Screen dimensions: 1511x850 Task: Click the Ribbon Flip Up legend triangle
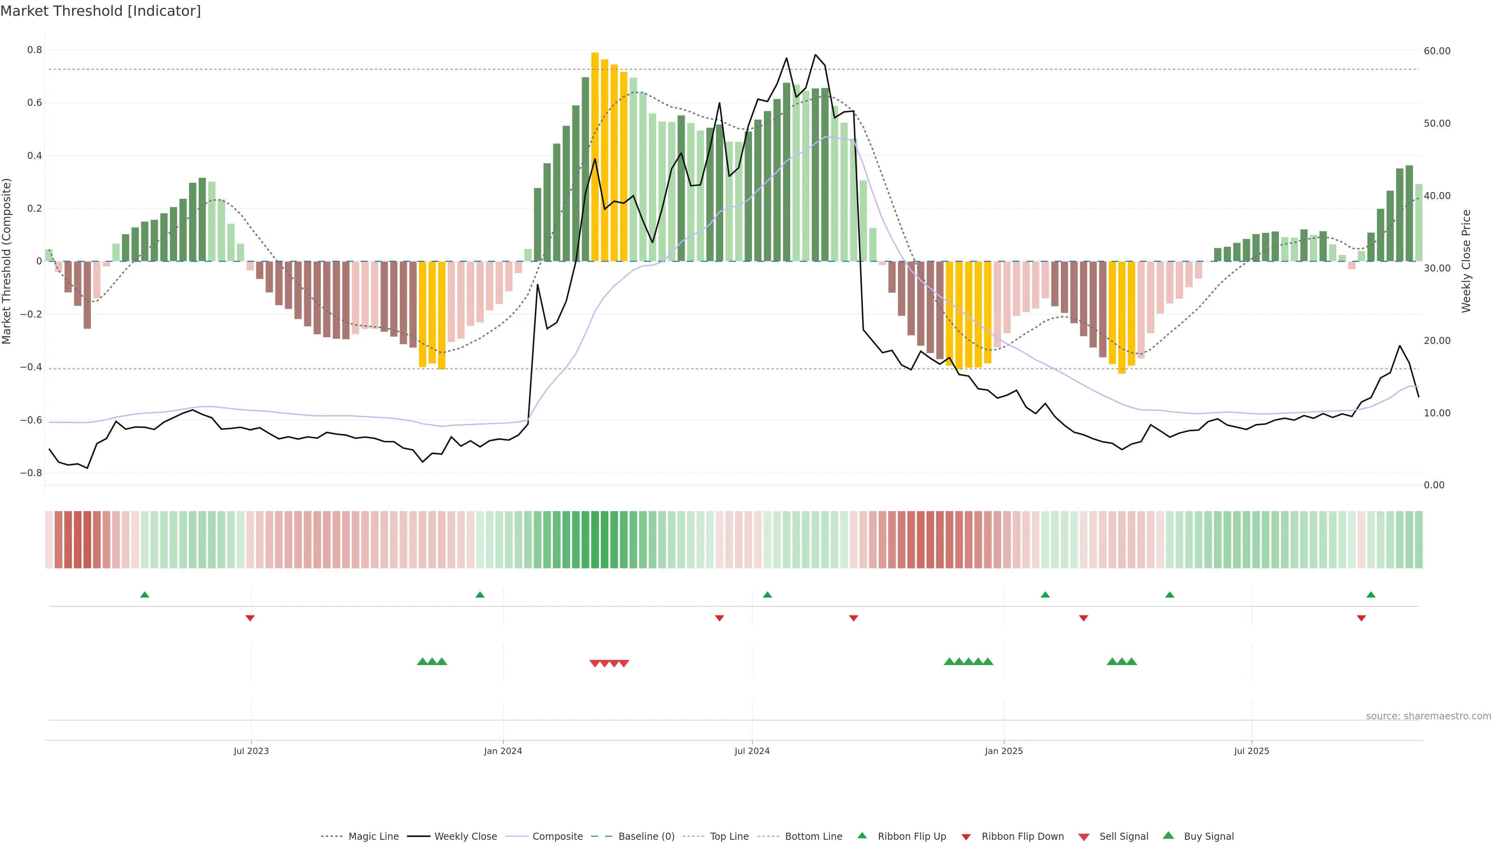tap(862, 835)
